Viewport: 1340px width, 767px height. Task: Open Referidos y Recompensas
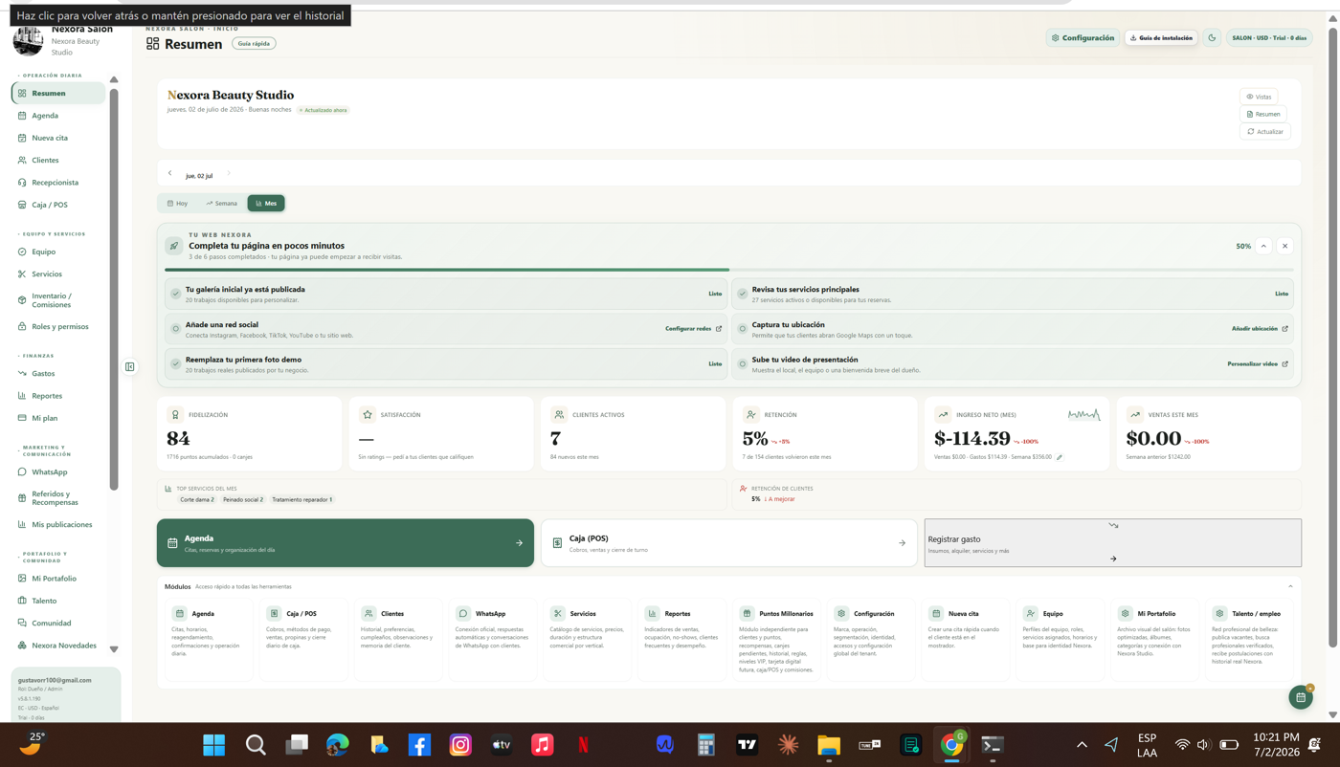click(55, 498)
